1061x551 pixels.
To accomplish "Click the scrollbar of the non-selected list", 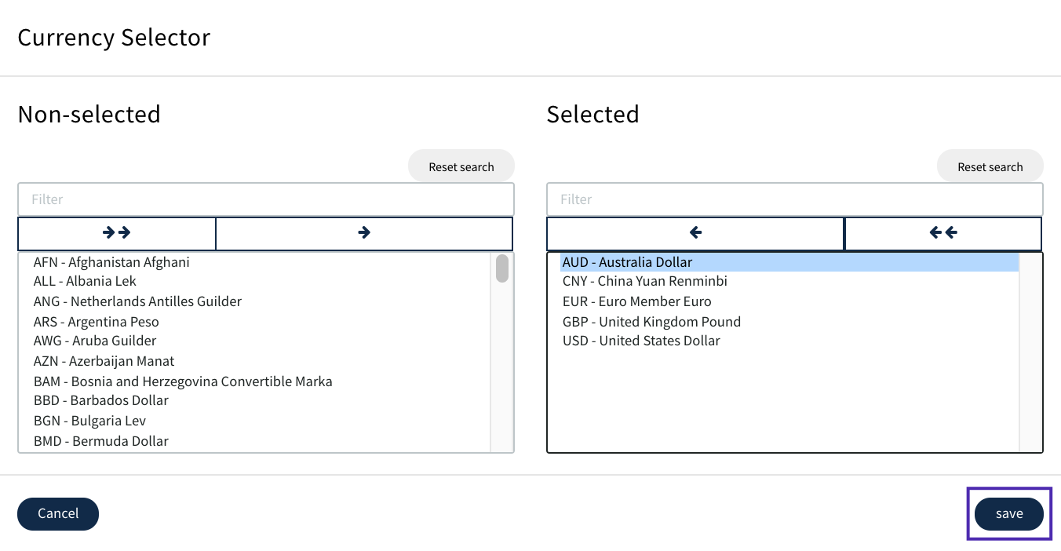I will pos(501,268).
